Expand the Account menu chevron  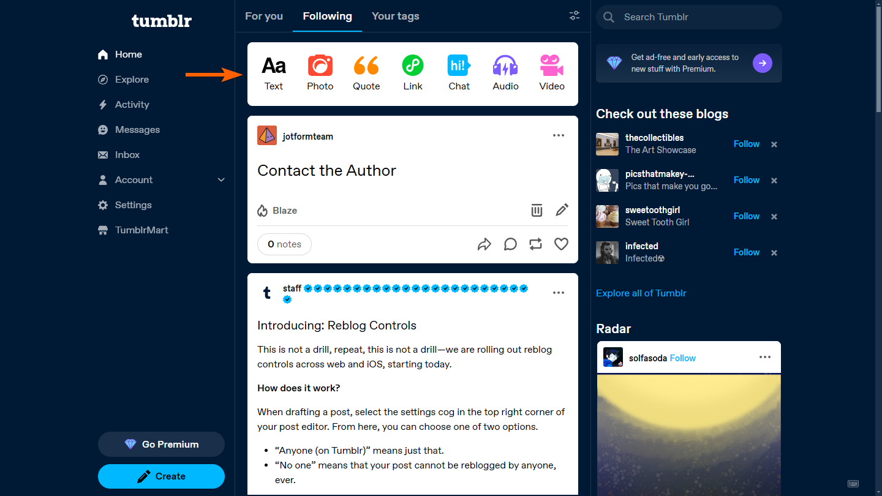(x=221, y=180)
